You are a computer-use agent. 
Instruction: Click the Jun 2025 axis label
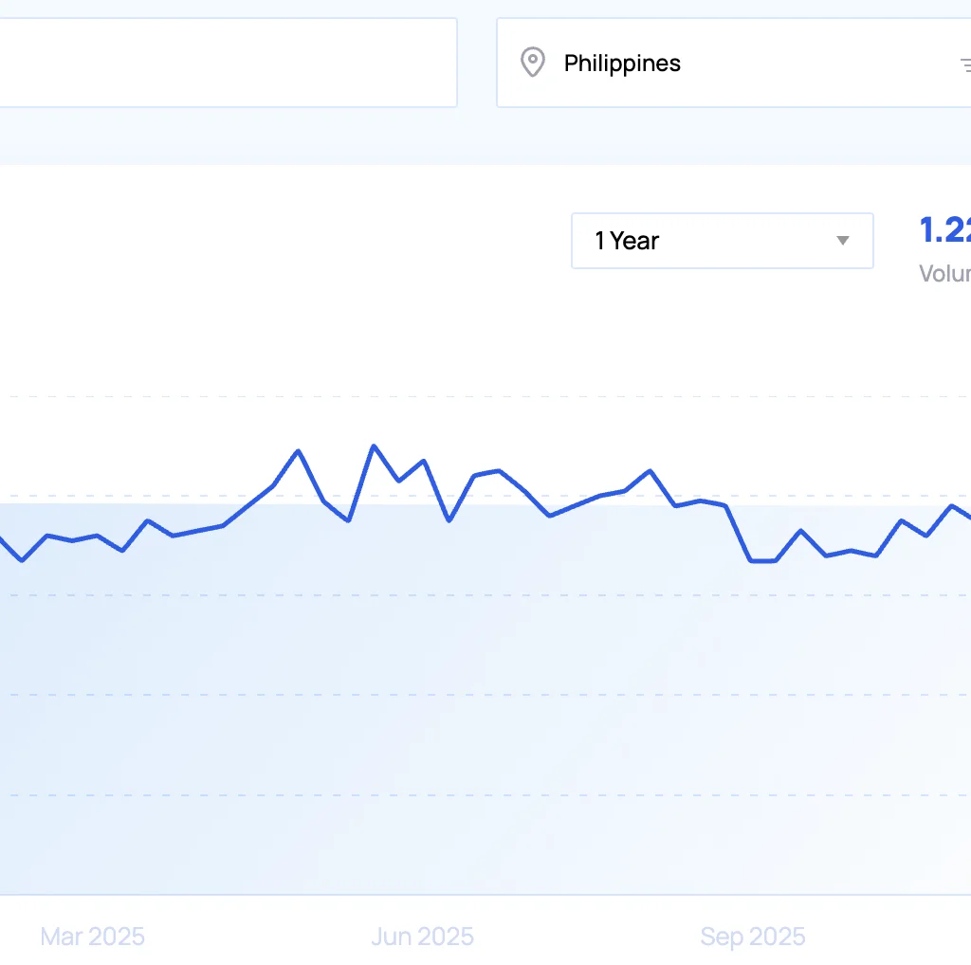point(422,937)
